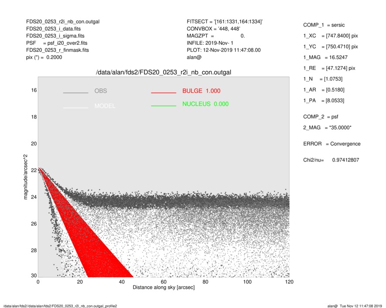The image size is (386, 308).
Task: Click the white 'MODEL' legend label
Action: [105, 106]
